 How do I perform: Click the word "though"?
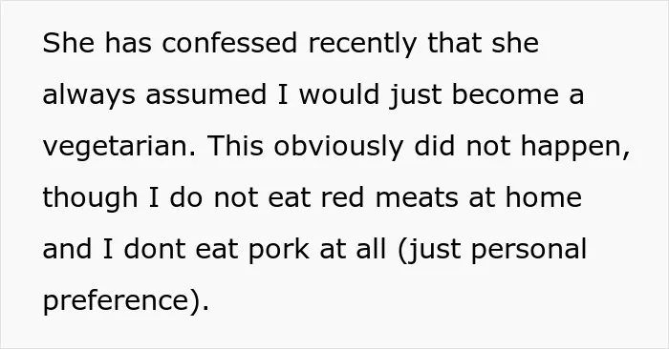coord(90,199)
